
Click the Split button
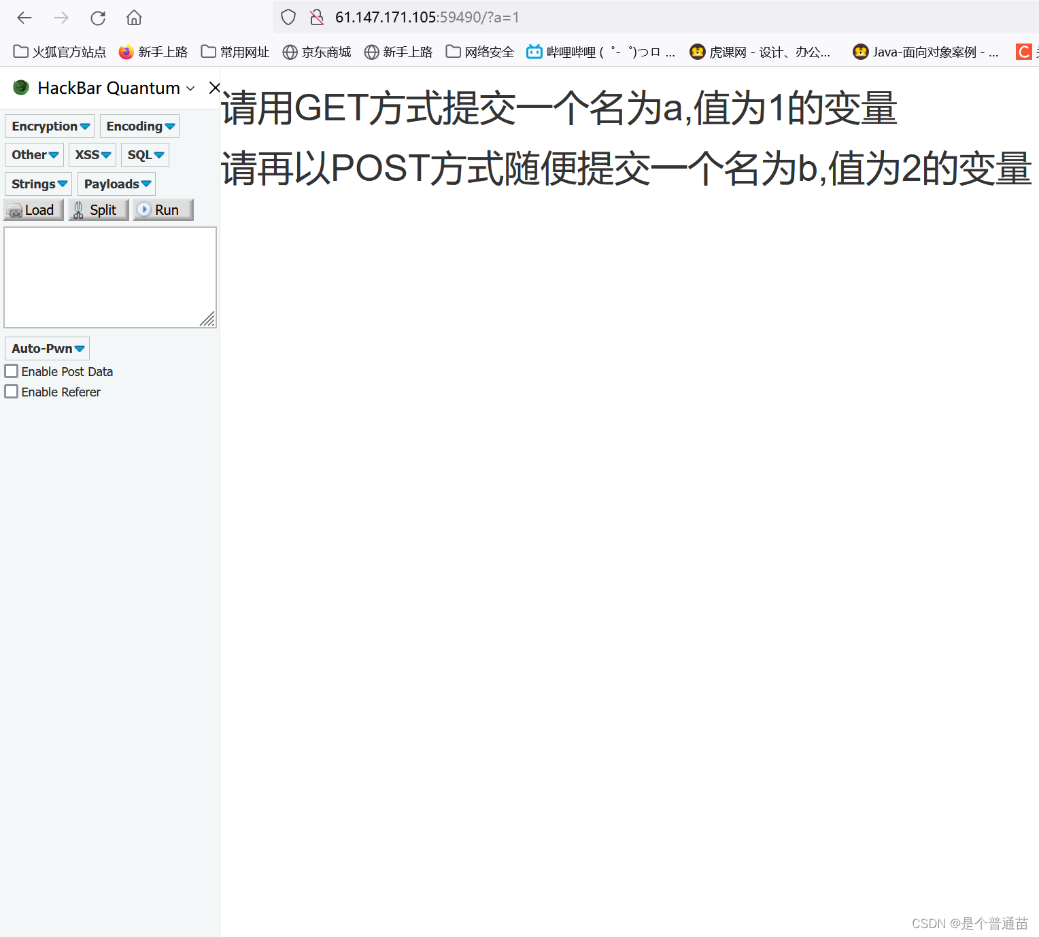coord(99,210)
